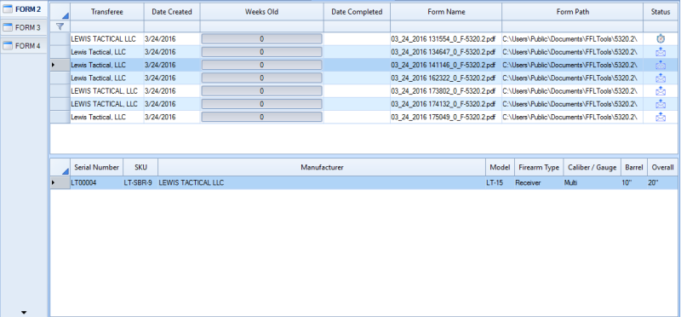Click the FORM 2 sidebar window icon
The image size is (681, 317).
pos(8,9)
